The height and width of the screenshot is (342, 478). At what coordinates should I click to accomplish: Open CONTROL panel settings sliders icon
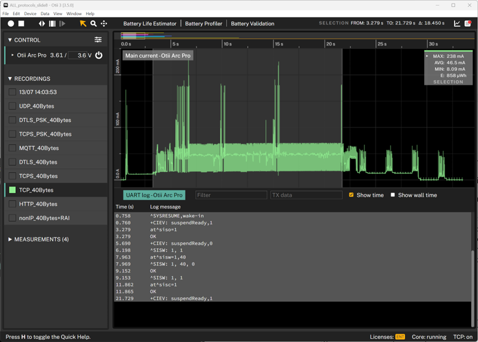pos(98,40)
